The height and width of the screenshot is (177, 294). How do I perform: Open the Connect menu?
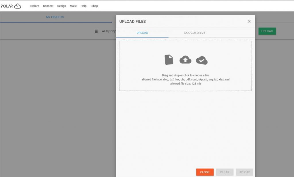48,6
